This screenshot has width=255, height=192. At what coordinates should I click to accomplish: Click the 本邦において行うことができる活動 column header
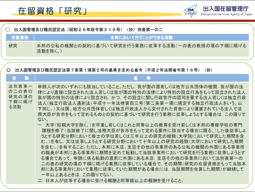141,37
